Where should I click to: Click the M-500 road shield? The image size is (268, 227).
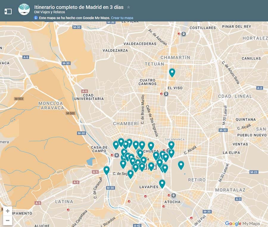point(71,113)
